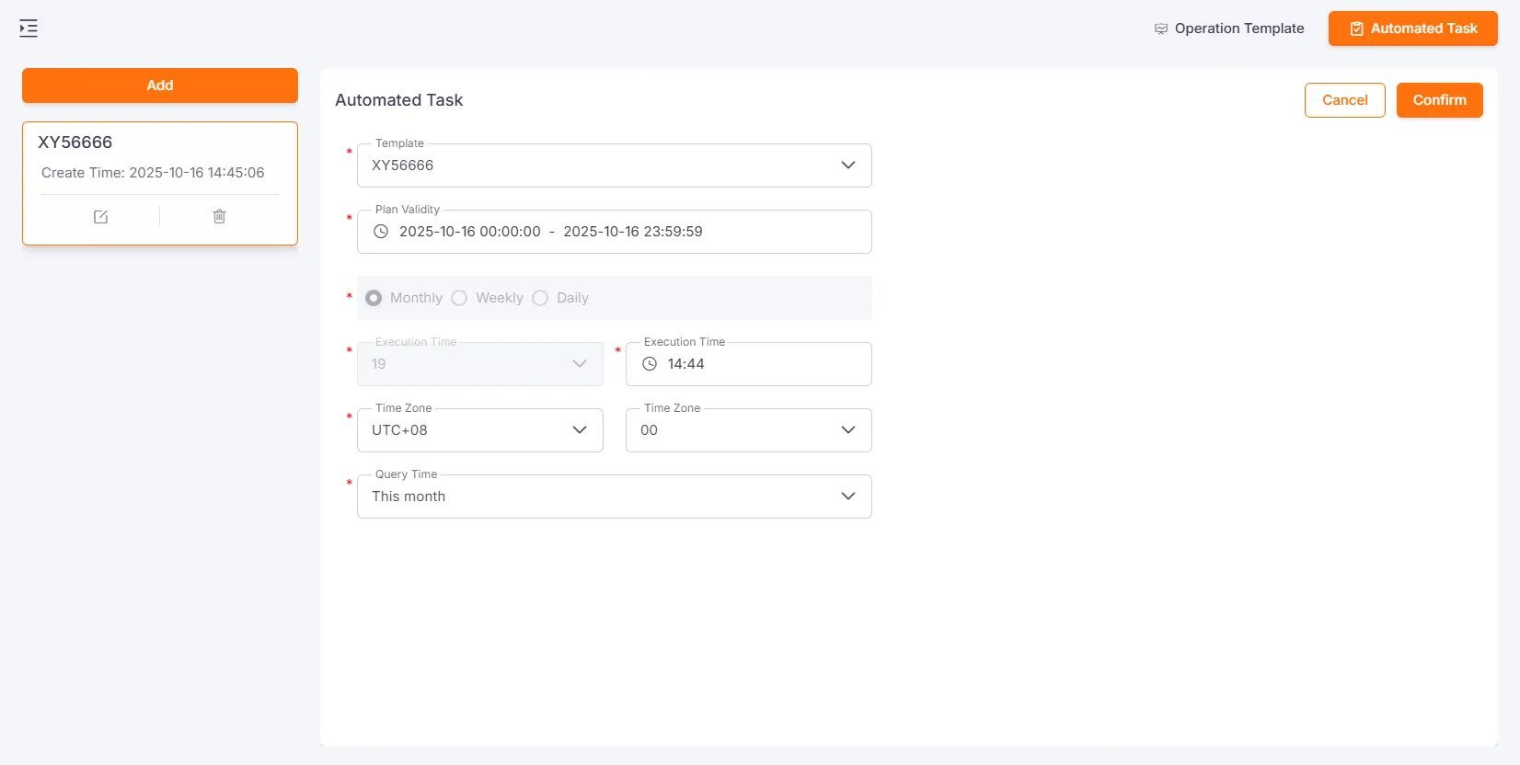Click the Automated Task clipboard icon
This screenshot has height=765, width=1520.
click(x=1356, y=29)
